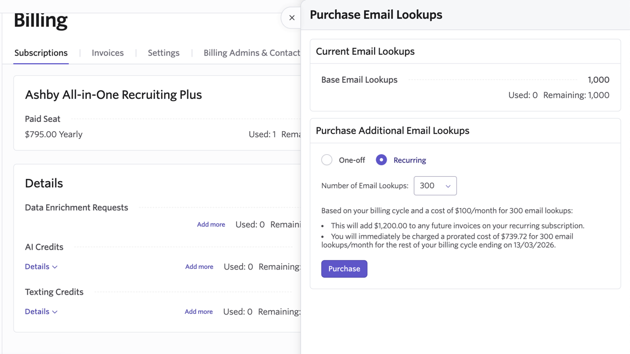Open the Number of Email Lookups dropdown

(435, 186)
